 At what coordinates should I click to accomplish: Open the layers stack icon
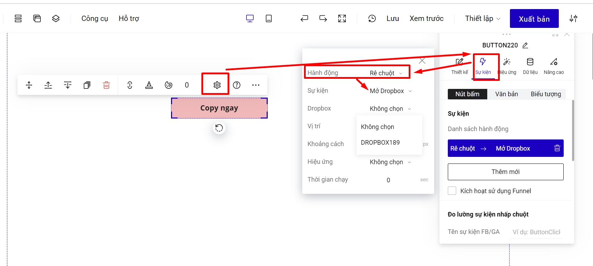(x=56, y=18)
